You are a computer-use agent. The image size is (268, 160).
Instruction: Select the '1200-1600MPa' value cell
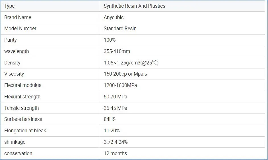pyautogui.click(x=120, y=85)
